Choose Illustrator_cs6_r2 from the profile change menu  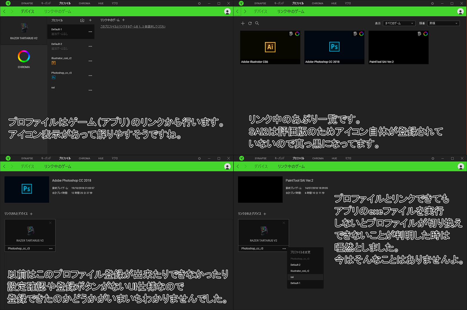[x=305, y=271]
